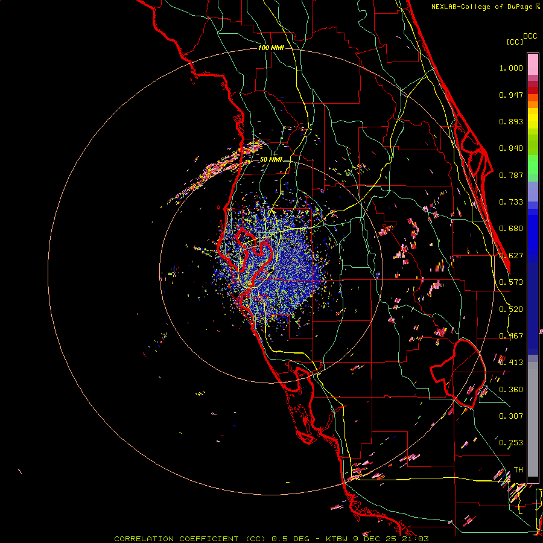Pick the lavender swatch near 0.733

click(533, 191)
